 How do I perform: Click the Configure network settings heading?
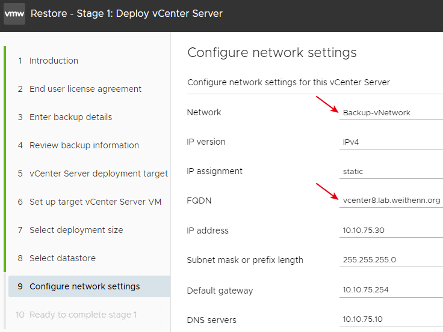click(x=272, y=53)
